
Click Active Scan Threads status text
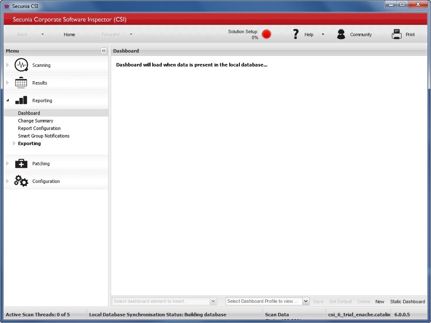pos(37,315)
